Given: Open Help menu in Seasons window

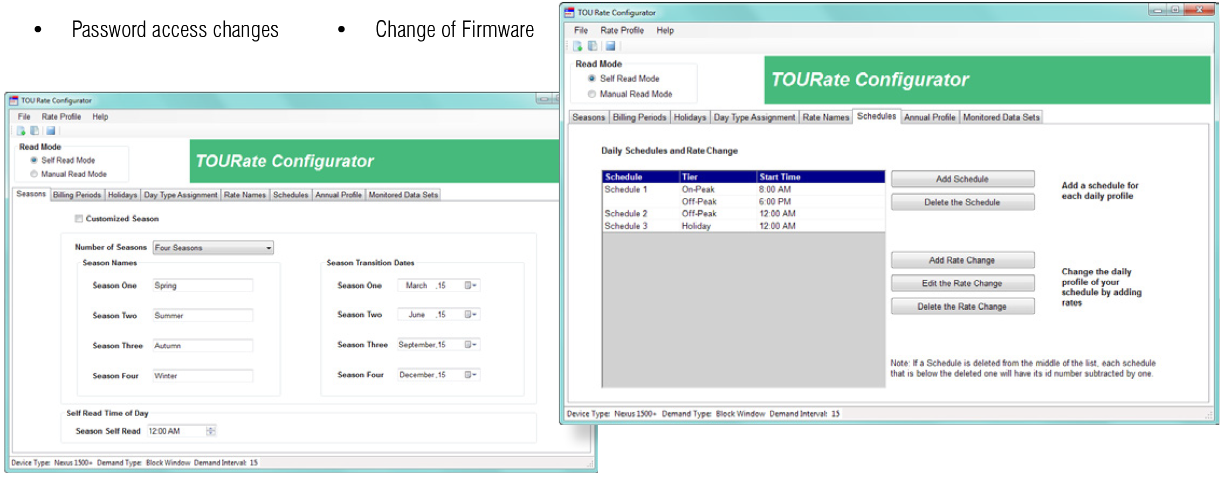Looking at the screenshot, I should (100, 116).
